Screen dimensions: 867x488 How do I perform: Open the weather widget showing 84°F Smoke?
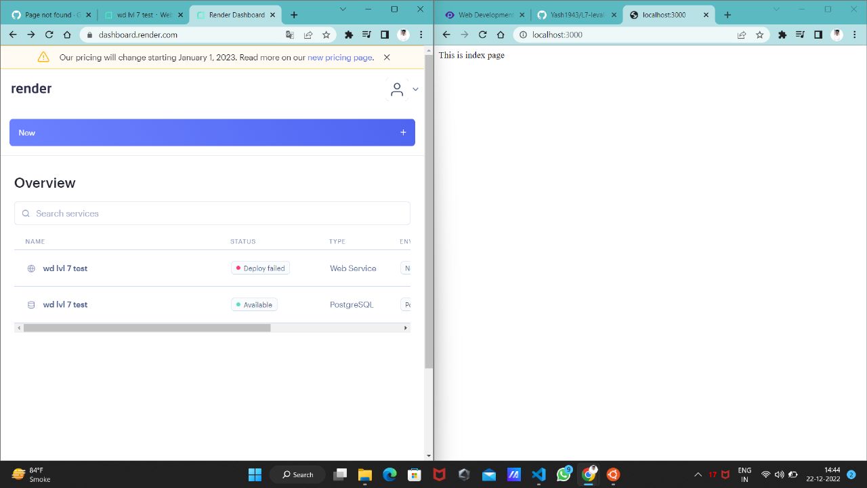(31, 474)
